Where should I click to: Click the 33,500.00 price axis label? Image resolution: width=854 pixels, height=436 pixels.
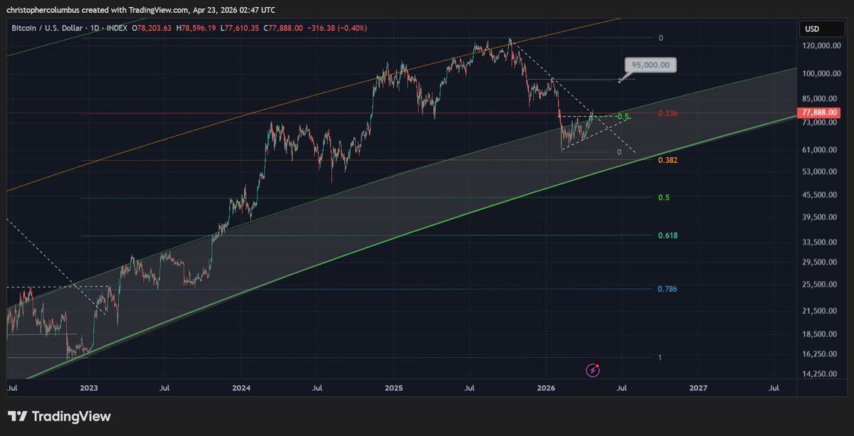[821, 242]
